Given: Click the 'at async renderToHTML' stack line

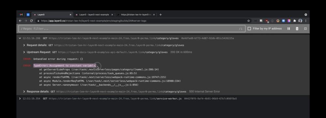Looking at the screenshot, I should coord(103,77).
